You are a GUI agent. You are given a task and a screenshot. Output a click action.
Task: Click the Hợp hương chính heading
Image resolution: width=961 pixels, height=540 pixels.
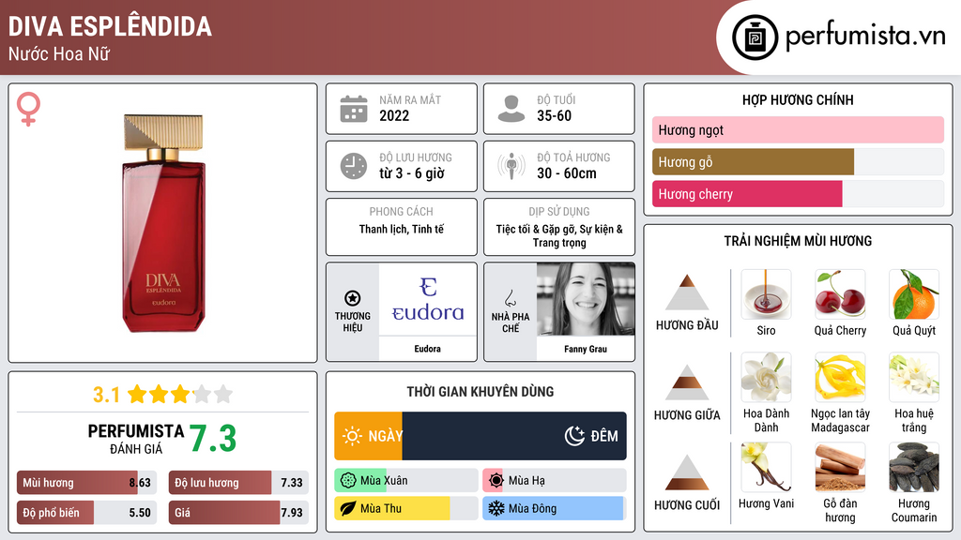coord(798,99)
